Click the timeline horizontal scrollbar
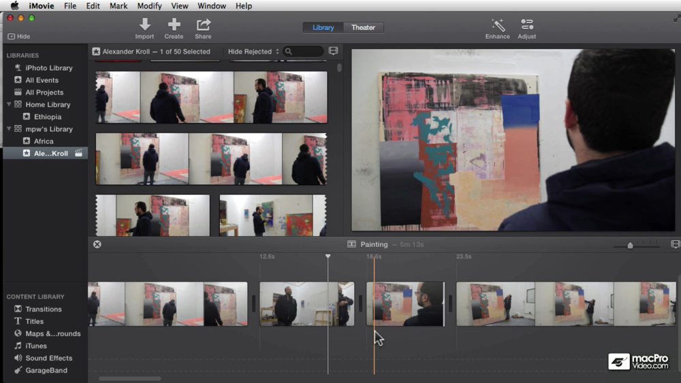 pos(130,378)
